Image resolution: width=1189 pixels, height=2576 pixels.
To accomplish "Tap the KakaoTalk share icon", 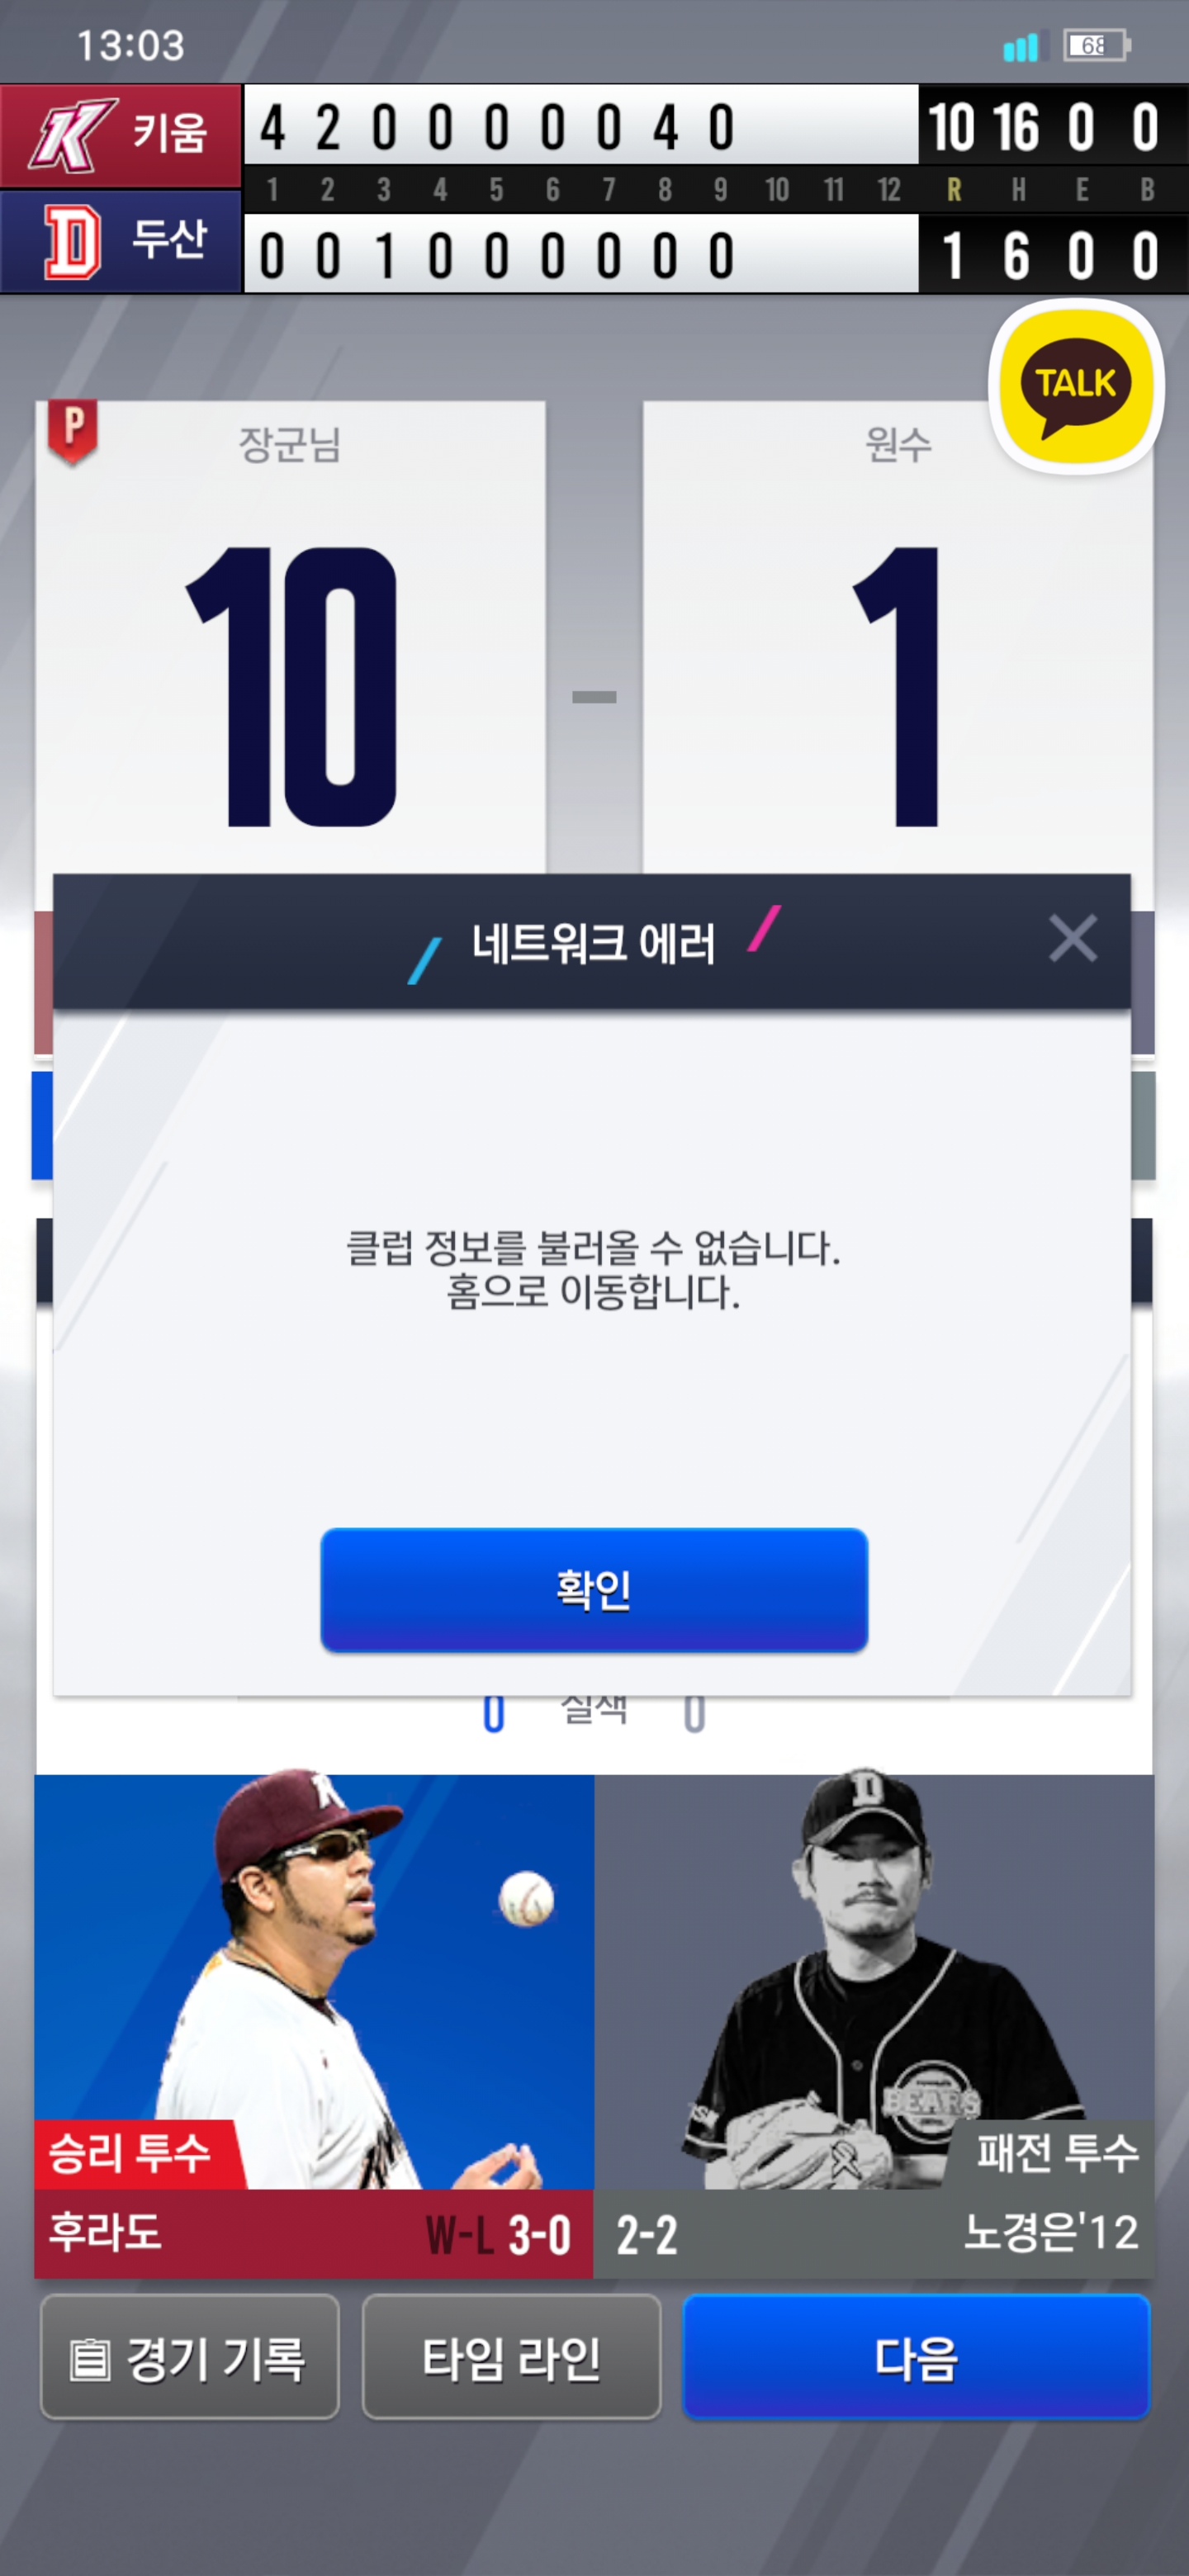I will pyautogui.click(x=1075, y=386).
